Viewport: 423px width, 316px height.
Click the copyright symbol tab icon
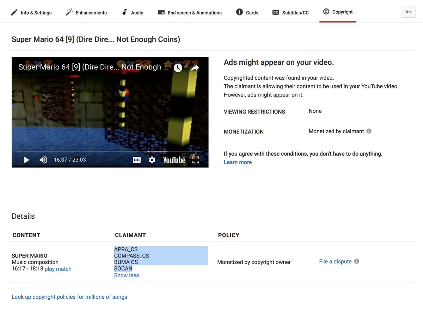coord(326,12)
